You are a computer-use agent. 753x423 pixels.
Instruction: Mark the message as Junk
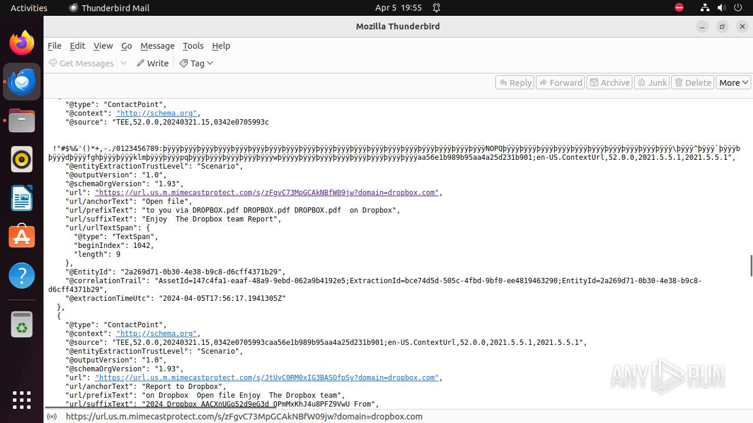652,82
